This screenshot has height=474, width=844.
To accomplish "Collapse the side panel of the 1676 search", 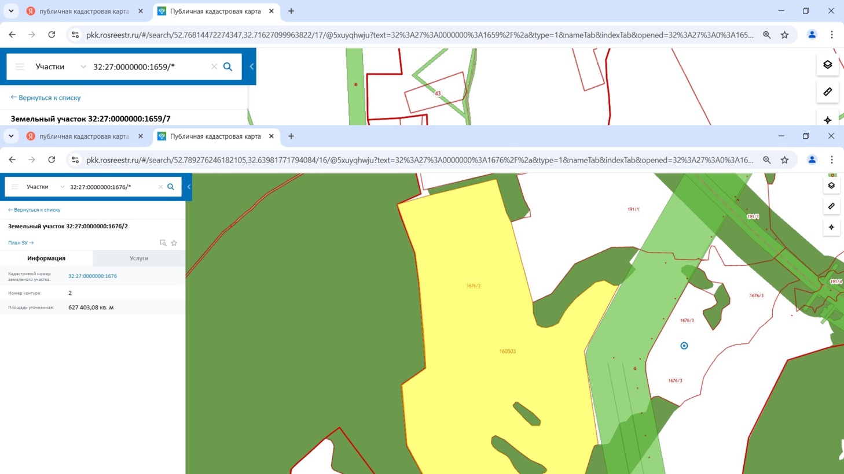I will 189,187.
